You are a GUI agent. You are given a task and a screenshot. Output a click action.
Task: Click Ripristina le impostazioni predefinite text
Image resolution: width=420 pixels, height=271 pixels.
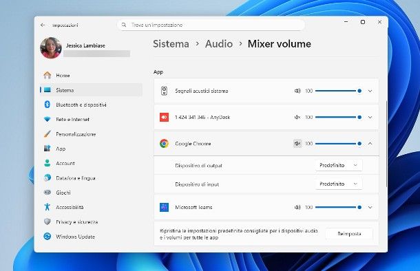point(239,234)
